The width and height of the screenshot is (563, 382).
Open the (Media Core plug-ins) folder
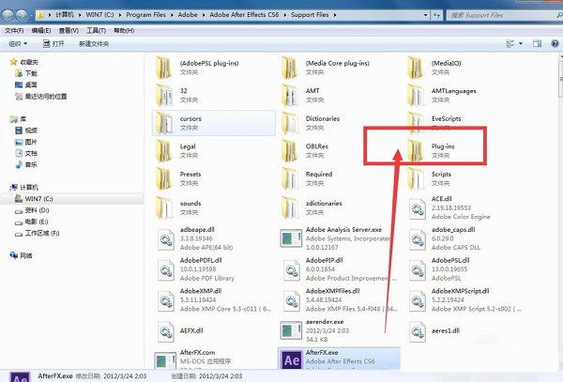[326, 68]
